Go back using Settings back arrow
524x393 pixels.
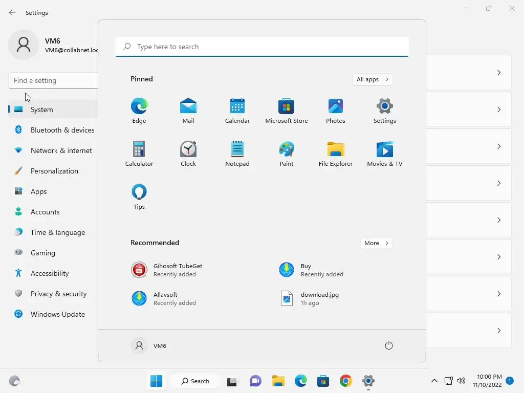click(12, 12)
